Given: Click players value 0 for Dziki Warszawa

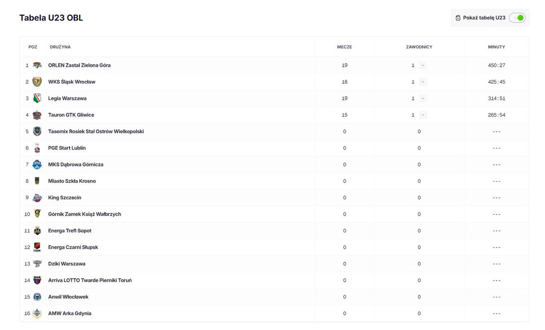Looking at the screenshot, I should pyautogui.click(x=419, y=264).
